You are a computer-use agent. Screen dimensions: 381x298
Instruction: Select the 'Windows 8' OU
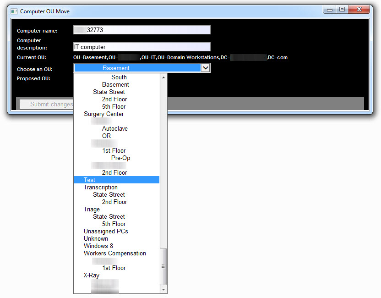[x=98, y=246]
